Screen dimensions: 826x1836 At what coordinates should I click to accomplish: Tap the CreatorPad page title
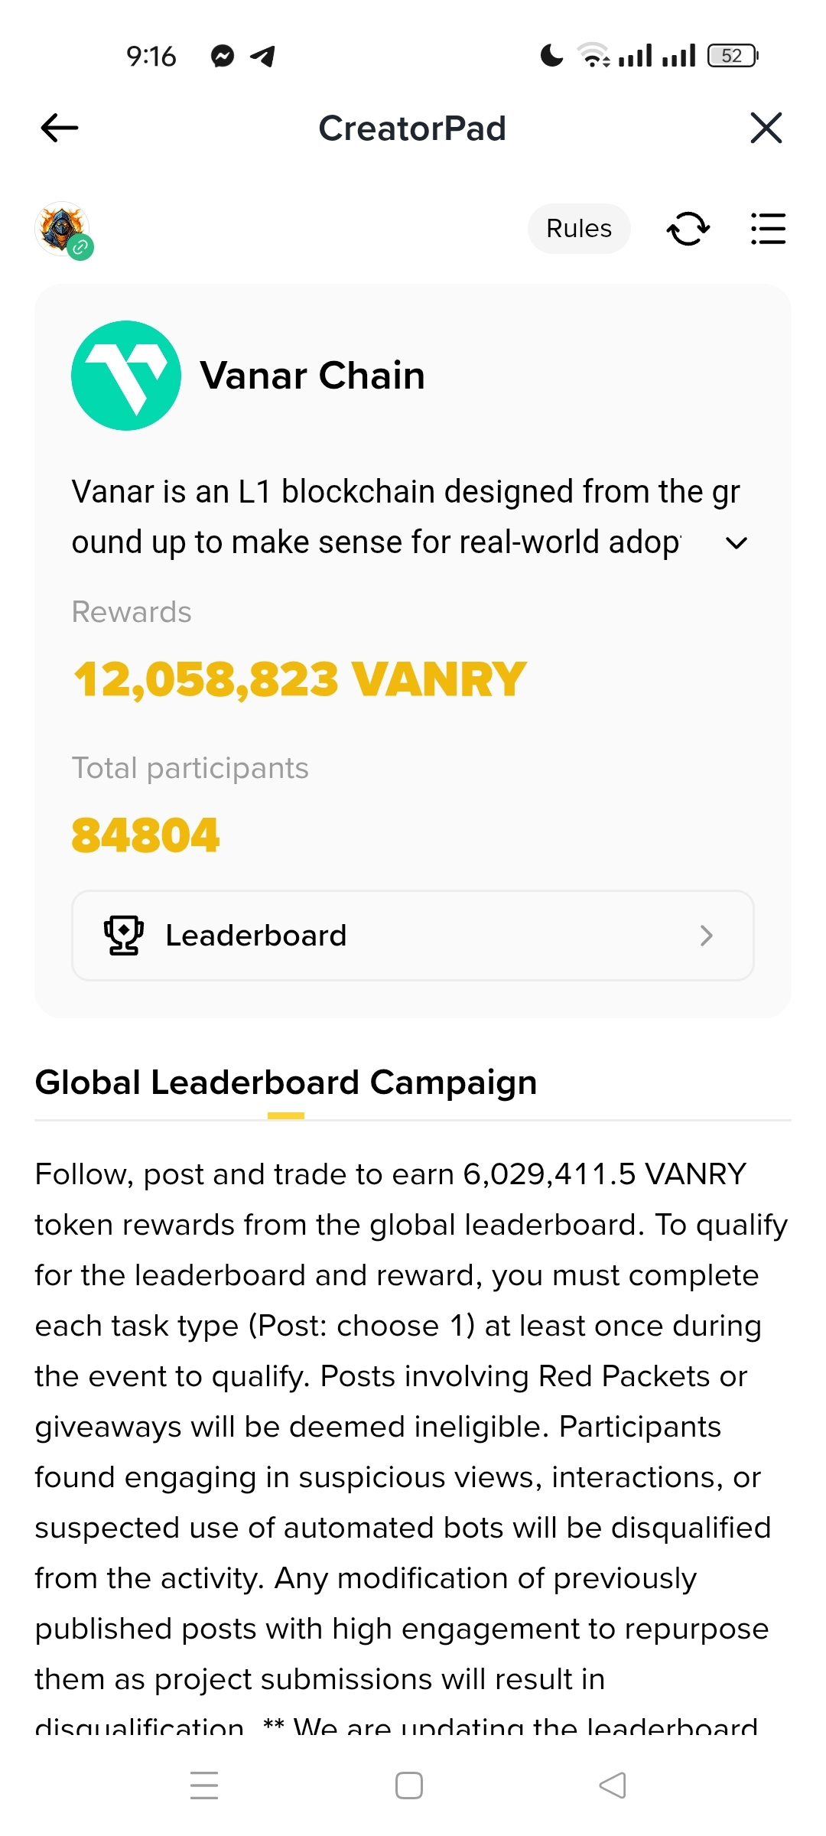pyautogui.click(x=412, y=129)
